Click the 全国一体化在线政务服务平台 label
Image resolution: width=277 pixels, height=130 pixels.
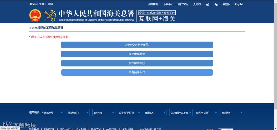157,13
